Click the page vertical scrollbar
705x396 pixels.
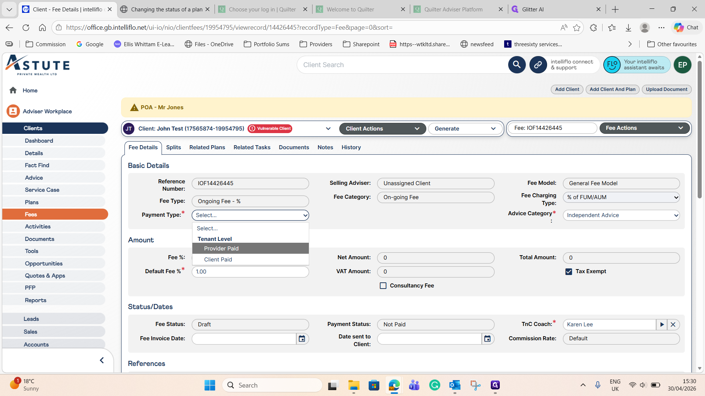pyautogui.click(x=699, y=130)
